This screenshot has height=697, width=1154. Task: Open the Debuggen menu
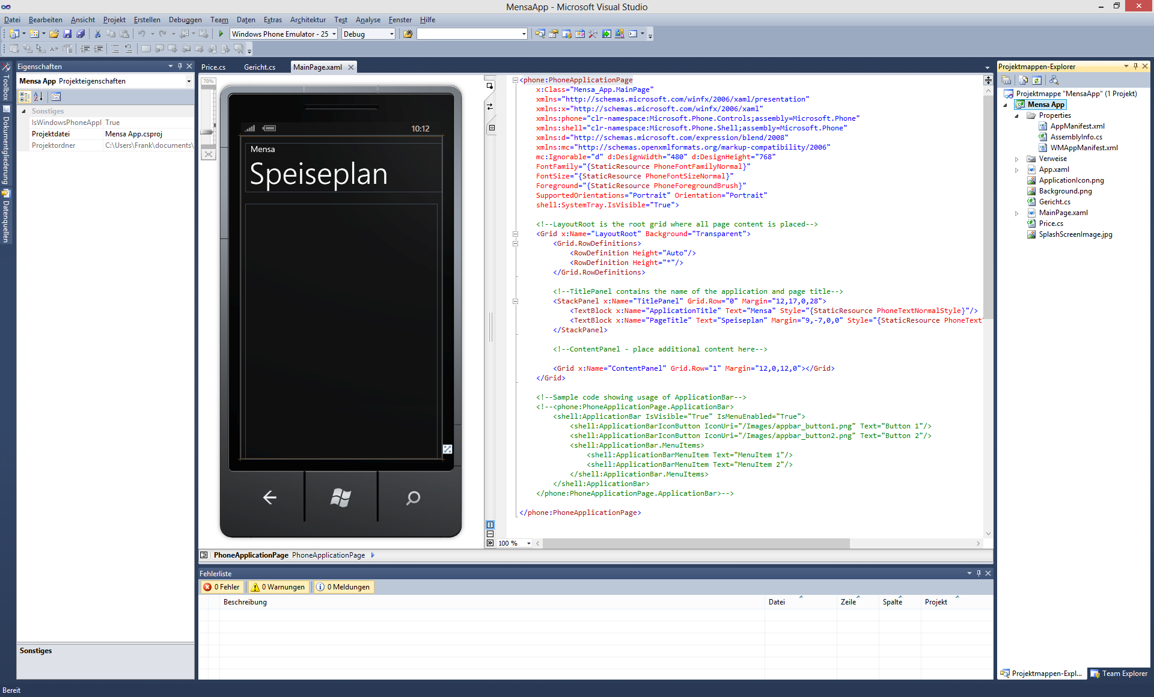click(x=185, y=20)
